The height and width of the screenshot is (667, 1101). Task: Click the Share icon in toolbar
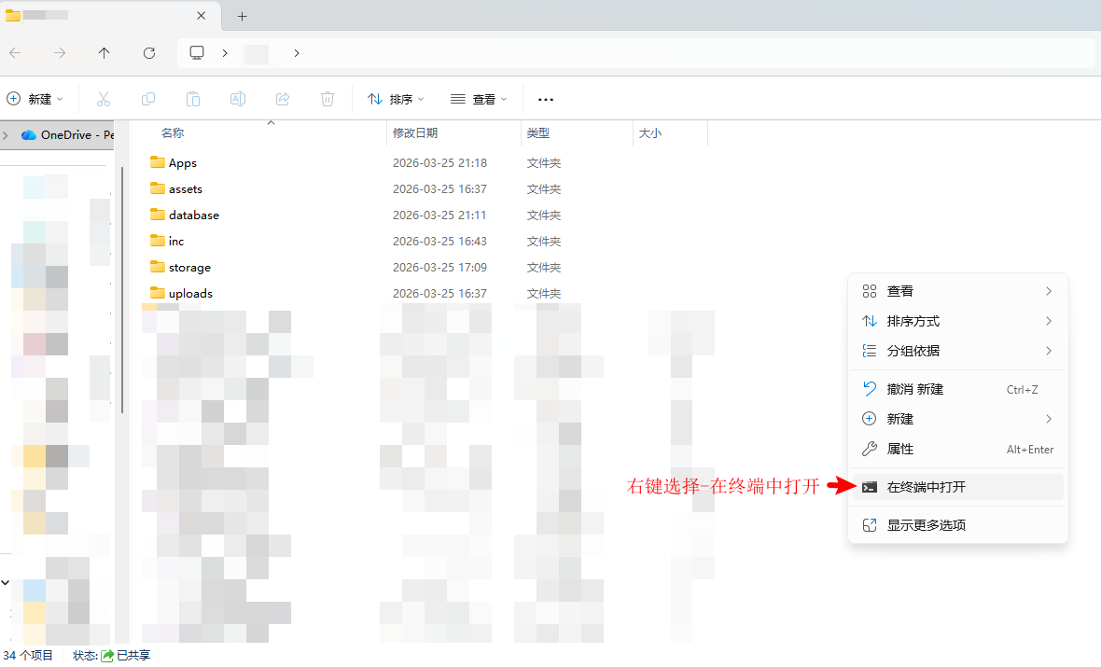[283, 99]
